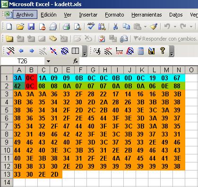Select blue cell A1 containing 3A
The width and height of the screenshot is (198, 187).
pos(19,78)
